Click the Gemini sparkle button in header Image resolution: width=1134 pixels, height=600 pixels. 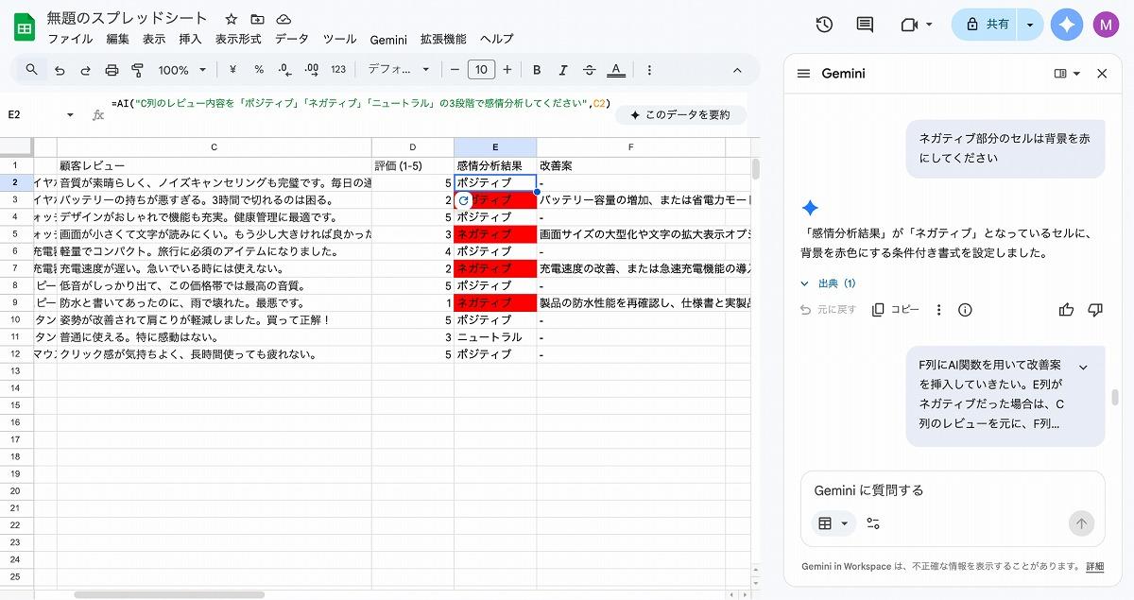[x=1067, y=25]
